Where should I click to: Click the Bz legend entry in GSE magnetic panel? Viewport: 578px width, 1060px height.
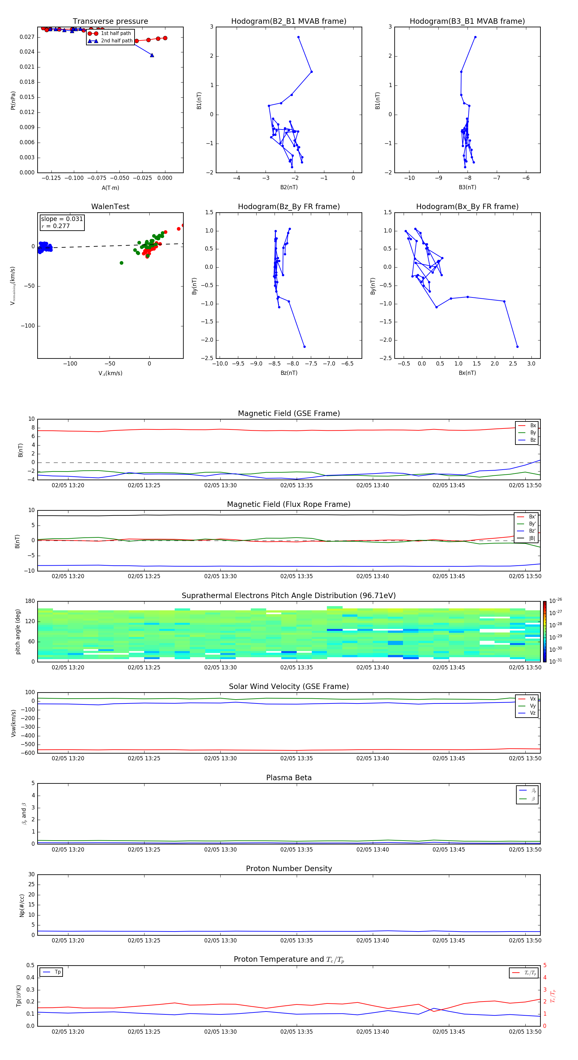(x=527, y=440)
